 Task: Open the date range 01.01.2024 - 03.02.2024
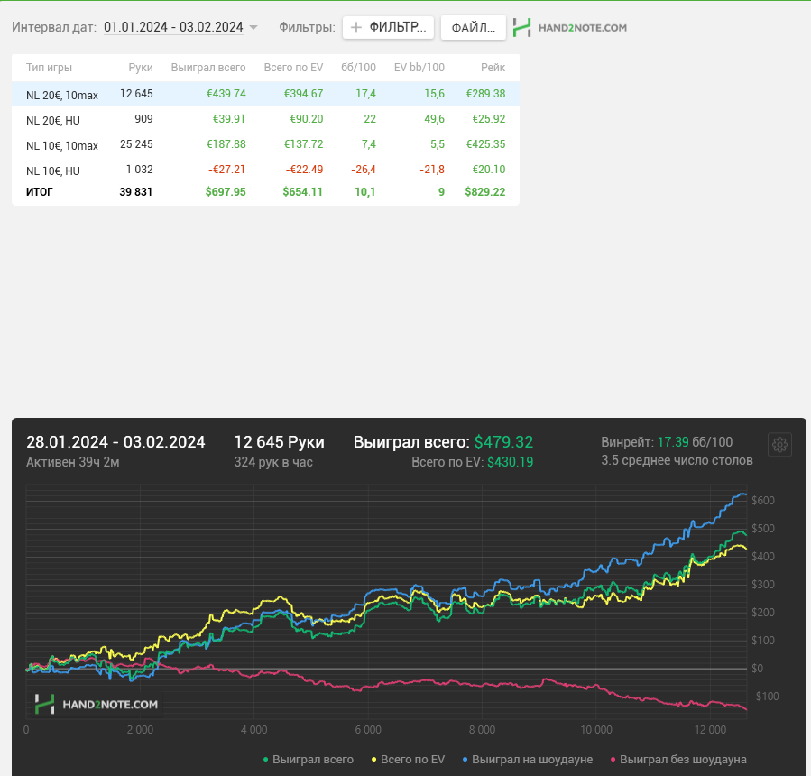coord(173,27)
